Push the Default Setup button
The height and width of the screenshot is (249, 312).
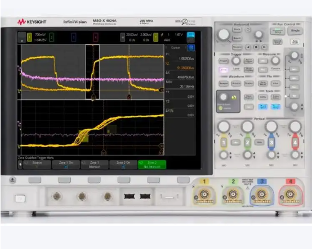(x=278, y=42)
